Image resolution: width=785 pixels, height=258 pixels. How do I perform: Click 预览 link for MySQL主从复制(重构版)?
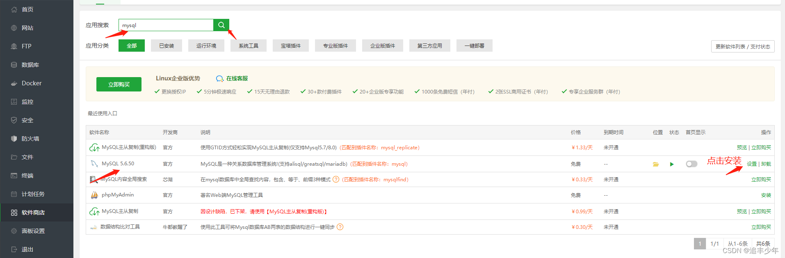pos(742,148)
